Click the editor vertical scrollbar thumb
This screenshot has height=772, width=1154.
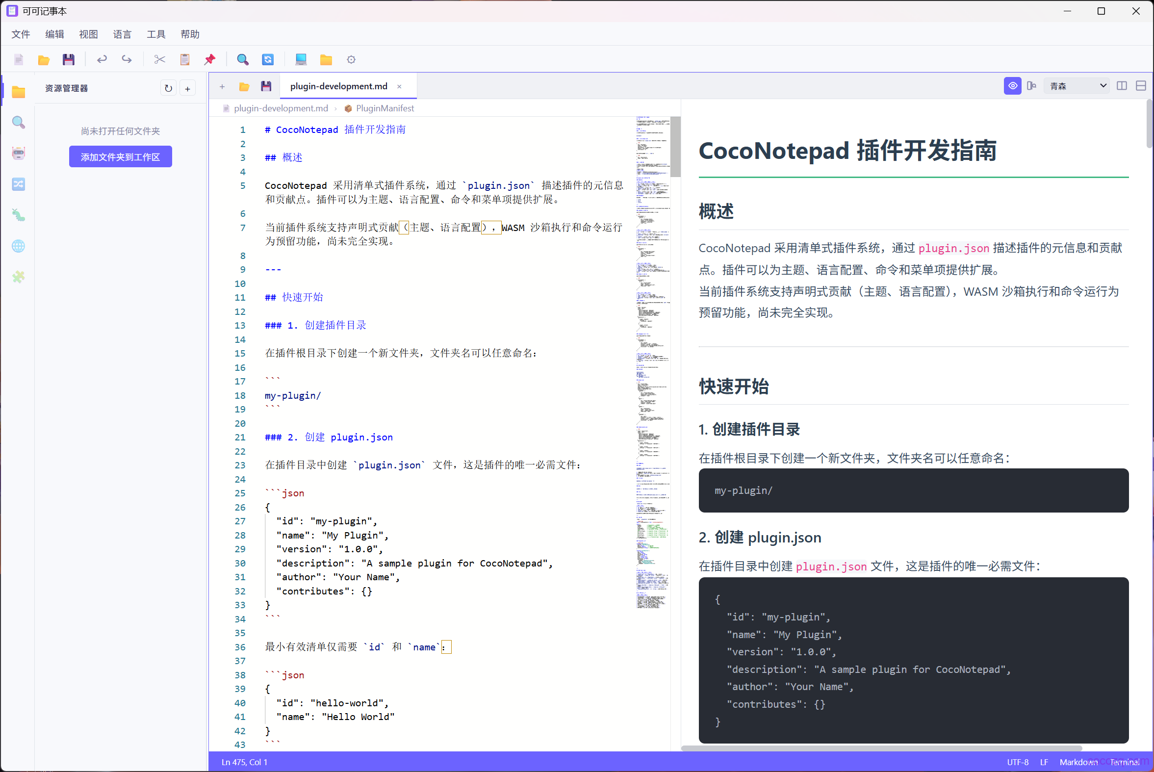675,147
